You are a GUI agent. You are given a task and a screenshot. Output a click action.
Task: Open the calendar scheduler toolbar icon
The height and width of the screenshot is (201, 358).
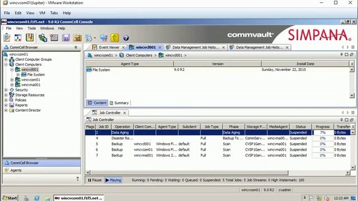pyautogui.click(x=54, y=37)
